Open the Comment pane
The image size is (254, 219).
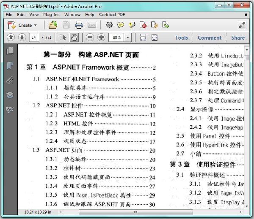point(210,38)
